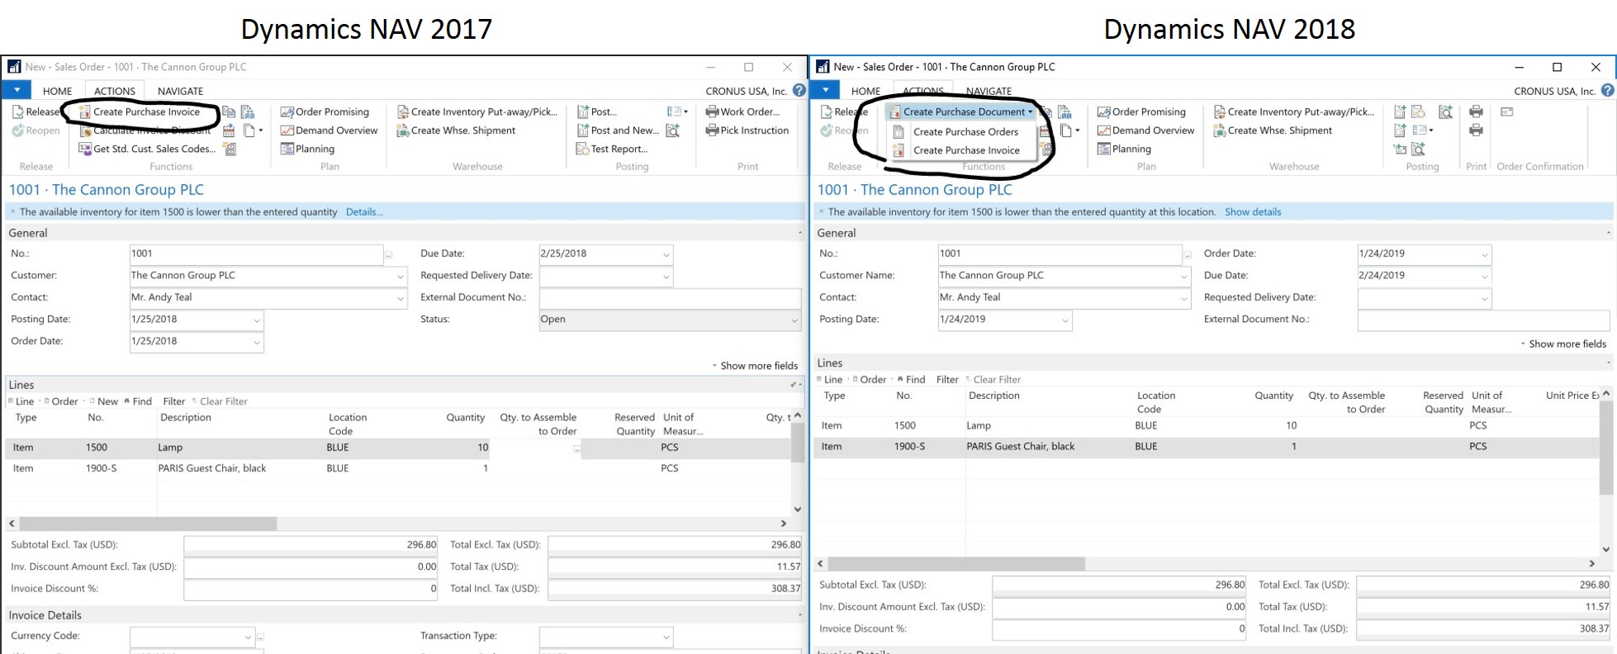Click New in NAV 2017 Lines toolbar

click(x=103, y=401)
